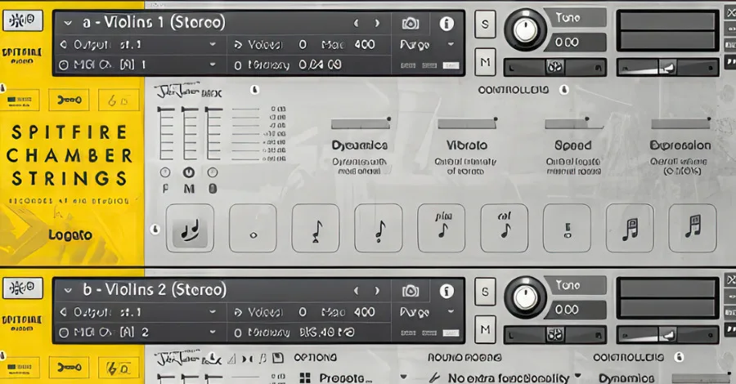Screen dimensions: 736x384
Task: Open Presets dropdown in Violins 2 options
Action: [403, 377]
